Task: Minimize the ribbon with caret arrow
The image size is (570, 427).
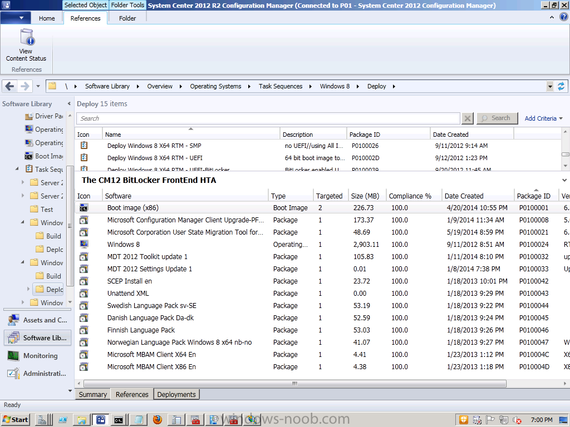Action: 552,17
